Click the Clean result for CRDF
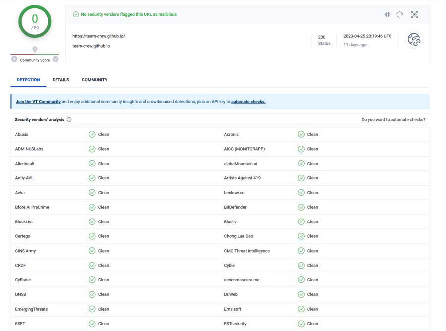 pyautogui.click(x=104, y=265)
